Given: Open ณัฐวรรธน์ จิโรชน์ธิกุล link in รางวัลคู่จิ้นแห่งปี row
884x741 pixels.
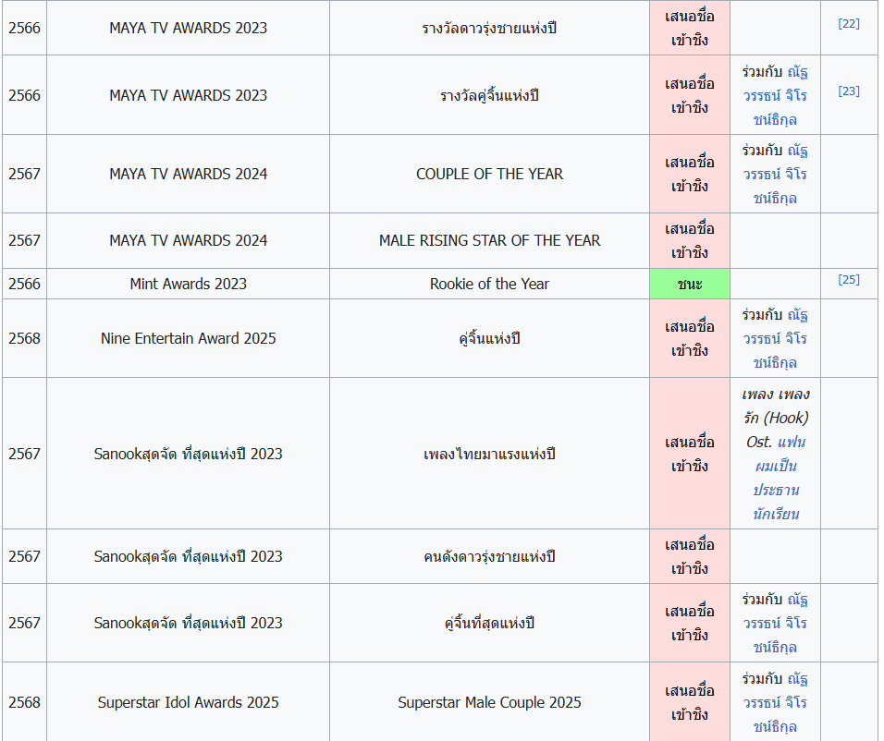Looking at the screenshot, I should [x=775, y=96].
